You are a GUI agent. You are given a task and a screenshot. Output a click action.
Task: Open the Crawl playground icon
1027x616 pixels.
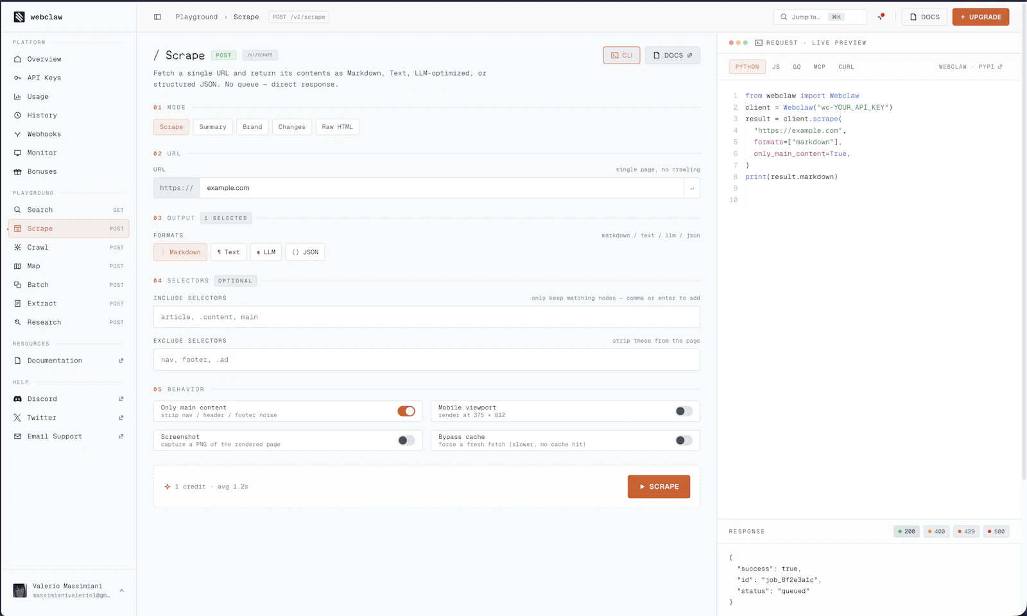[x=17, y=248]
